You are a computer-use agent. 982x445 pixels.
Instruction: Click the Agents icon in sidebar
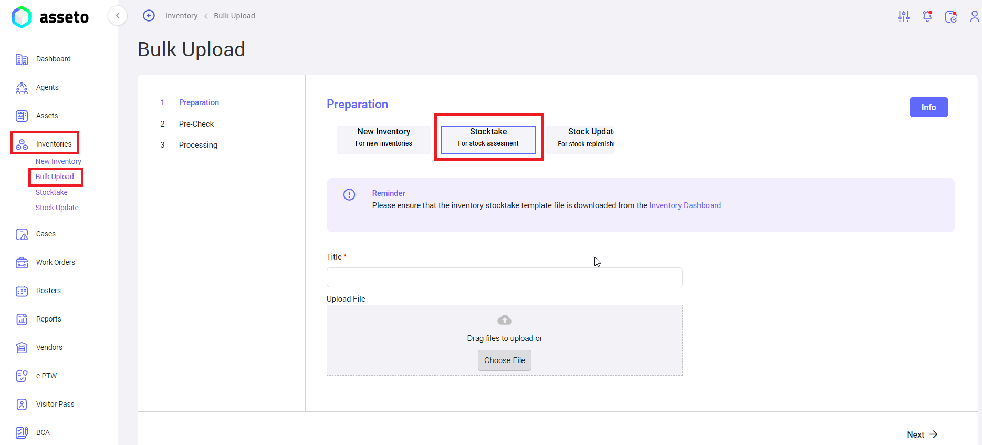22,88
